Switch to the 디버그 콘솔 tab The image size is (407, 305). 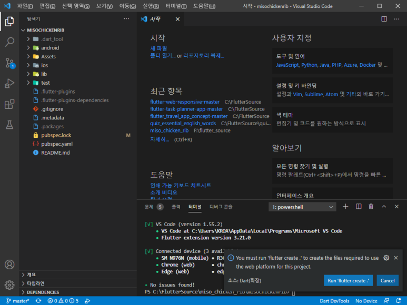[221, 207]
